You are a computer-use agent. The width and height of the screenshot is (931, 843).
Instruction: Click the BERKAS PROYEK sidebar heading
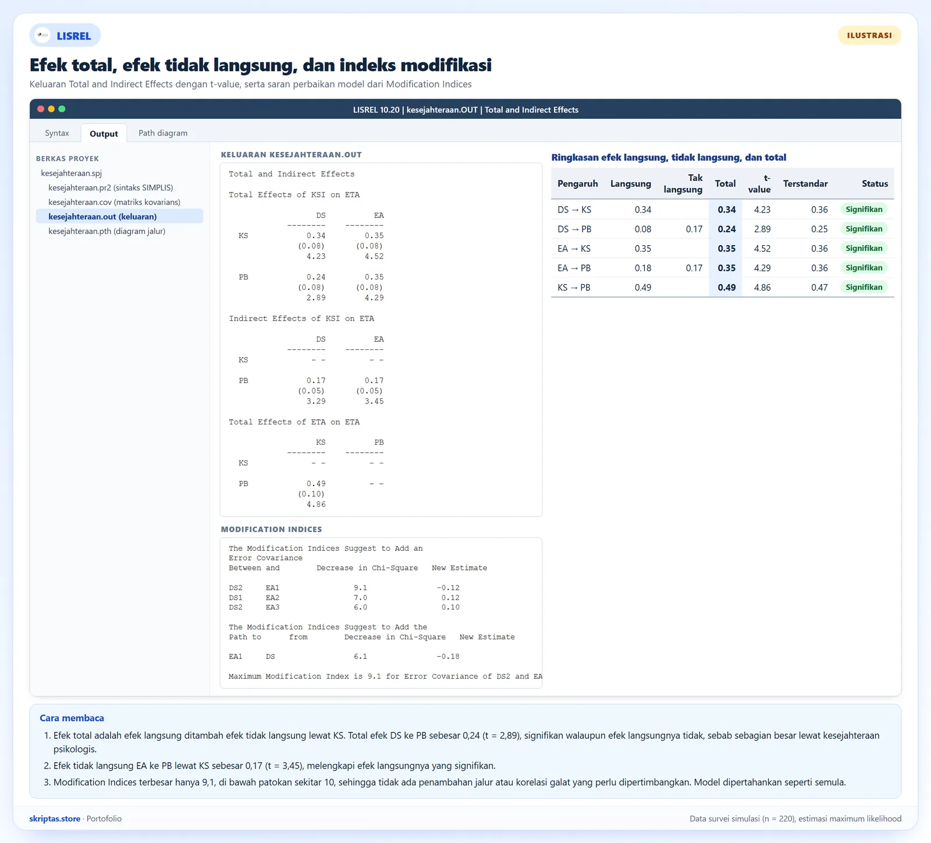point(67,158)
